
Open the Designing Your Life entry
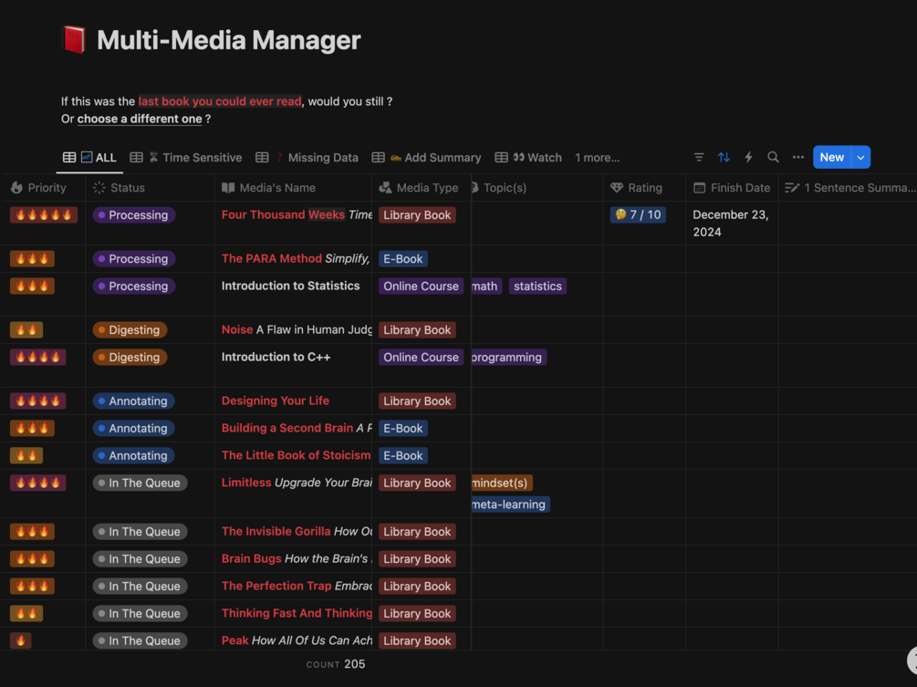(276, 401)
